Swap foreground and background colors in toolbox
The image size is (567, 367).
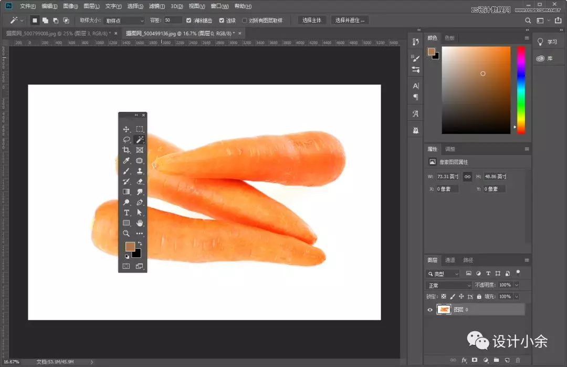[140, 244]
